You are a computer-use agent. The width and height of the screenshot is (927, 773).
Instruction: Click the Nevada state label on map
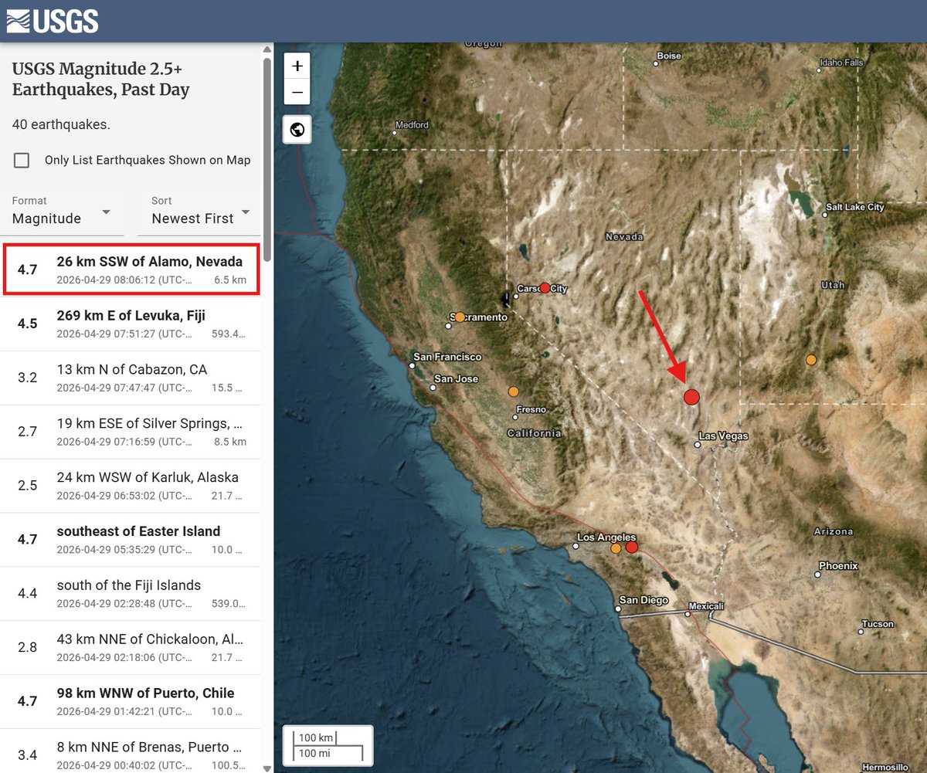624,237
